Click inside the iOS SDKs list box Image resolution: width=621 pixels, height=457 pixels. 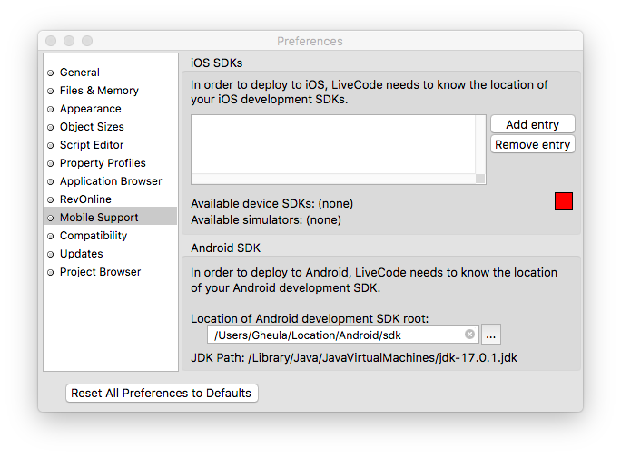[x=338, y=145]
